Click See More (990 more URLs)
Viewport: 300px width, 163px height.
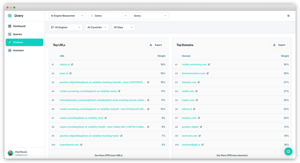click(108, 155)
